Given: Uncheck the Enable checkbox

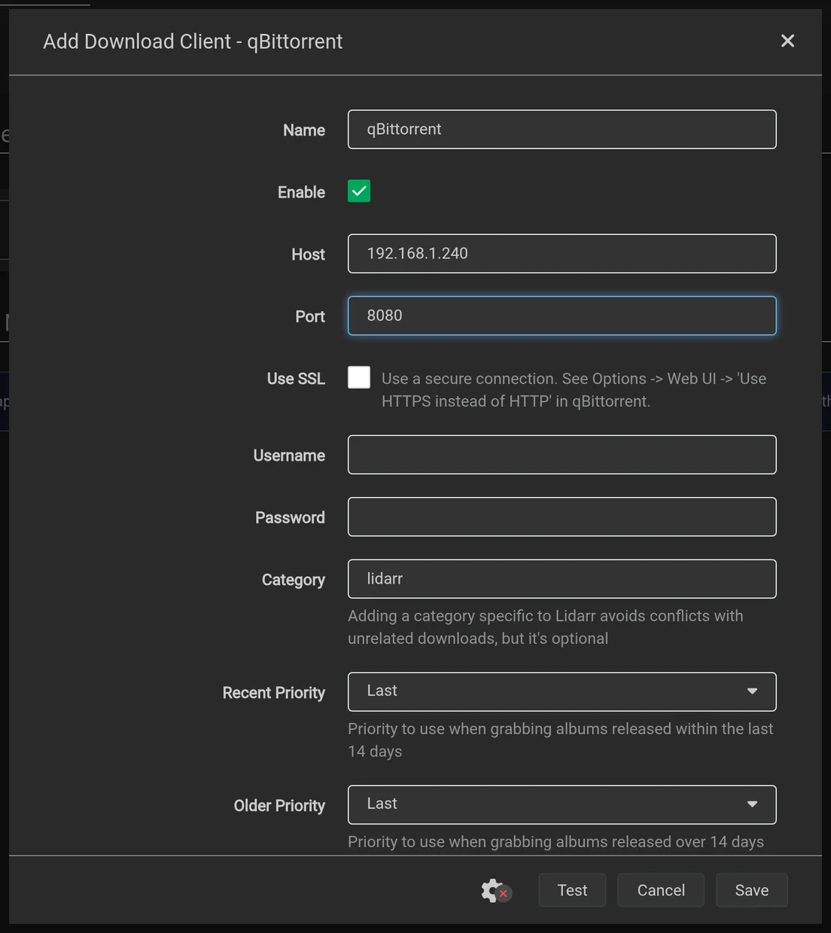Looking at the screenshot, I should pos(359,191).
